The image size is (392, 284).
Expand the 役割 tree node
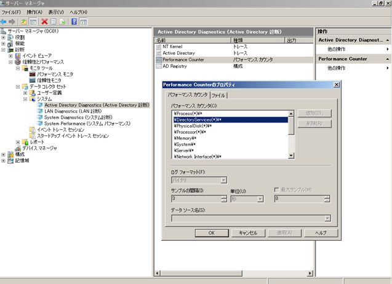4,37
